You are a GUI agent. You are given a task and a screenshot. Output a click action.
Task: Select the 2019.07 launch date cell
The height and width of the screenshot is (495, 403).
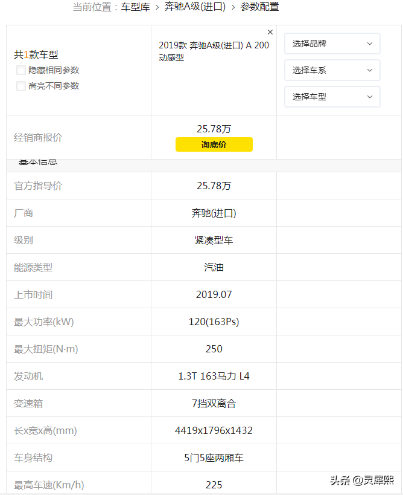pyautogui.click(x=214, y=295)
